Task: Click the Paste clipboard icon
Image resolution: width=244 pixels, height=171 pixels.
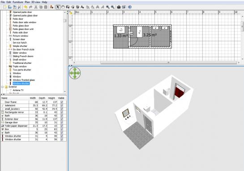Action: click(46, 7)
